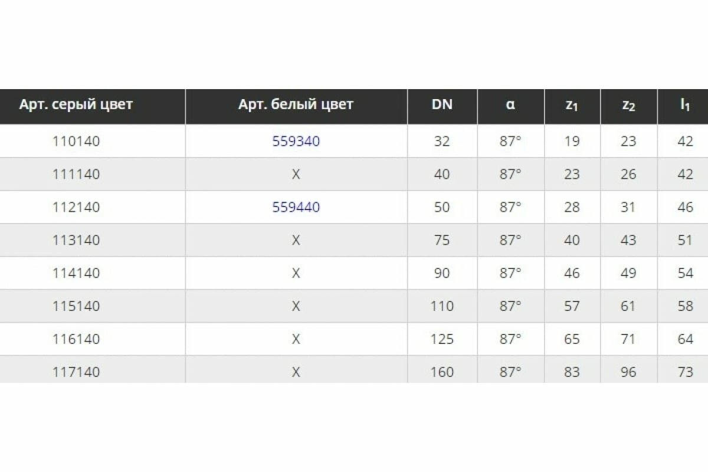
Task: Click the z1 column header
Action: click(572, 106)
